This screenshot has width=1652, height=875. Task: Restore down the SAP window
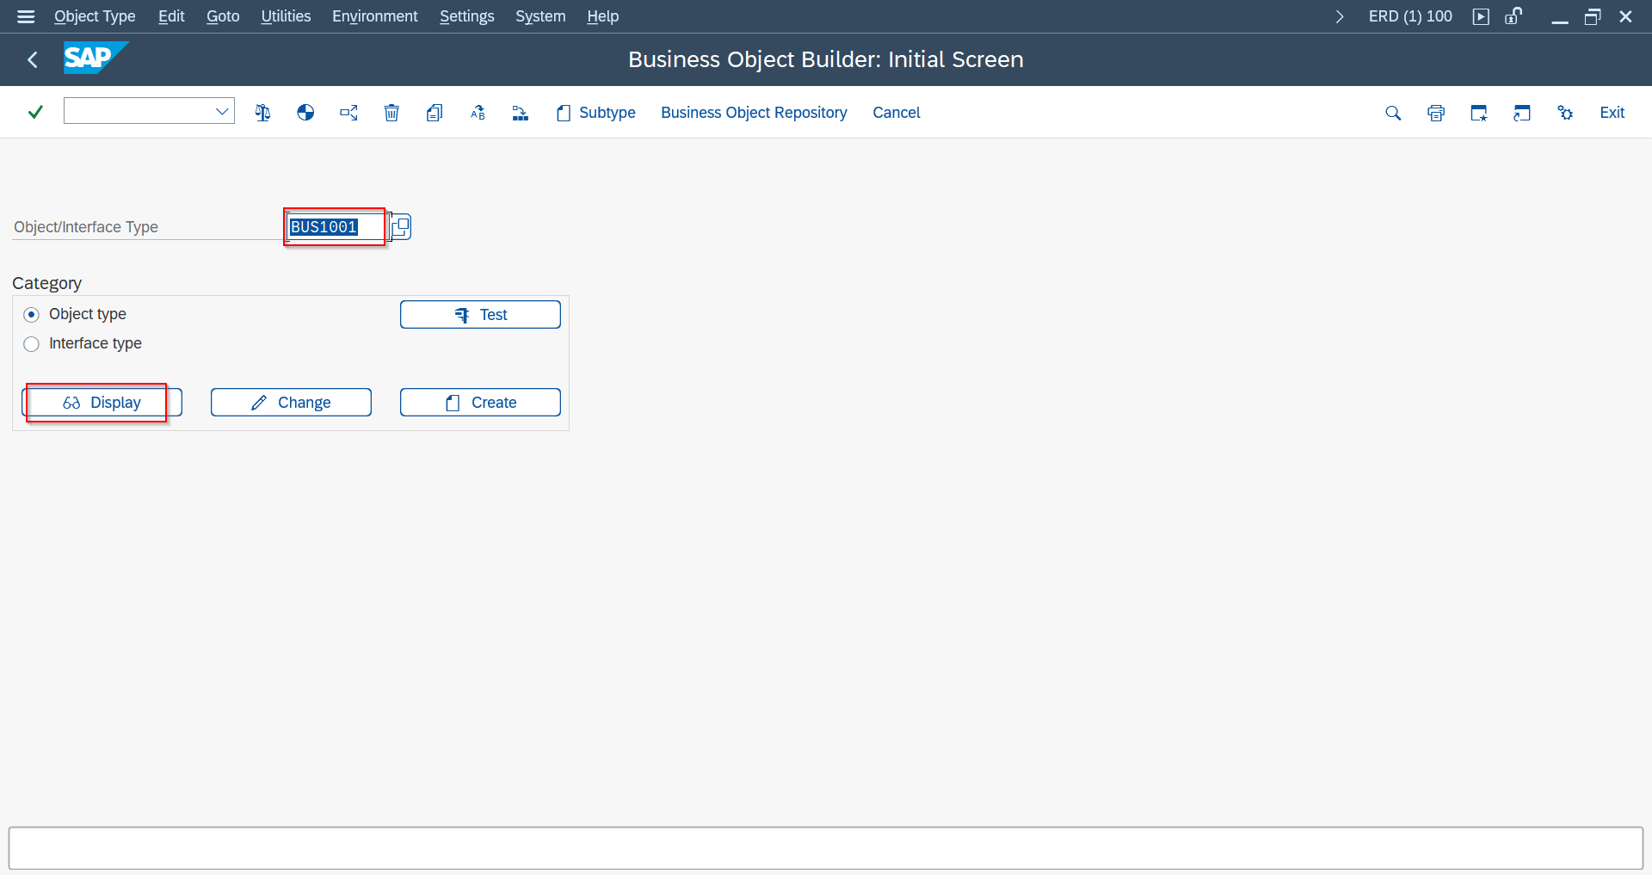tap(1593, 16)
